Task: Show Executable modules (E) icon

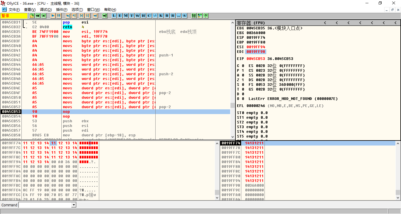Action: pyautogui.click(x=120, y=16)
